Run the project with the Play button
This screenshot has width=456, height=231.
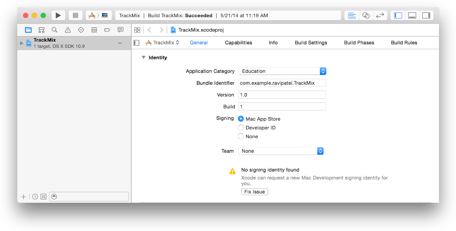click(58, 15)
